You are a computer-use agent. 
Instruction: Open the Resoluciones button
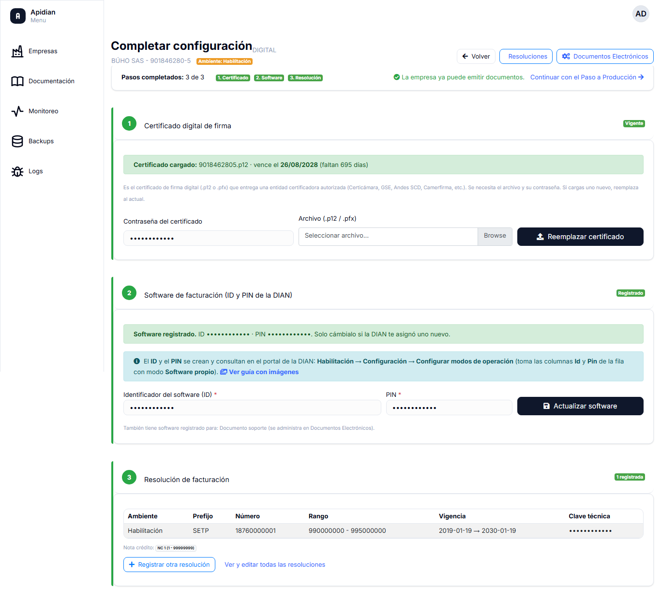coord(526,57)
